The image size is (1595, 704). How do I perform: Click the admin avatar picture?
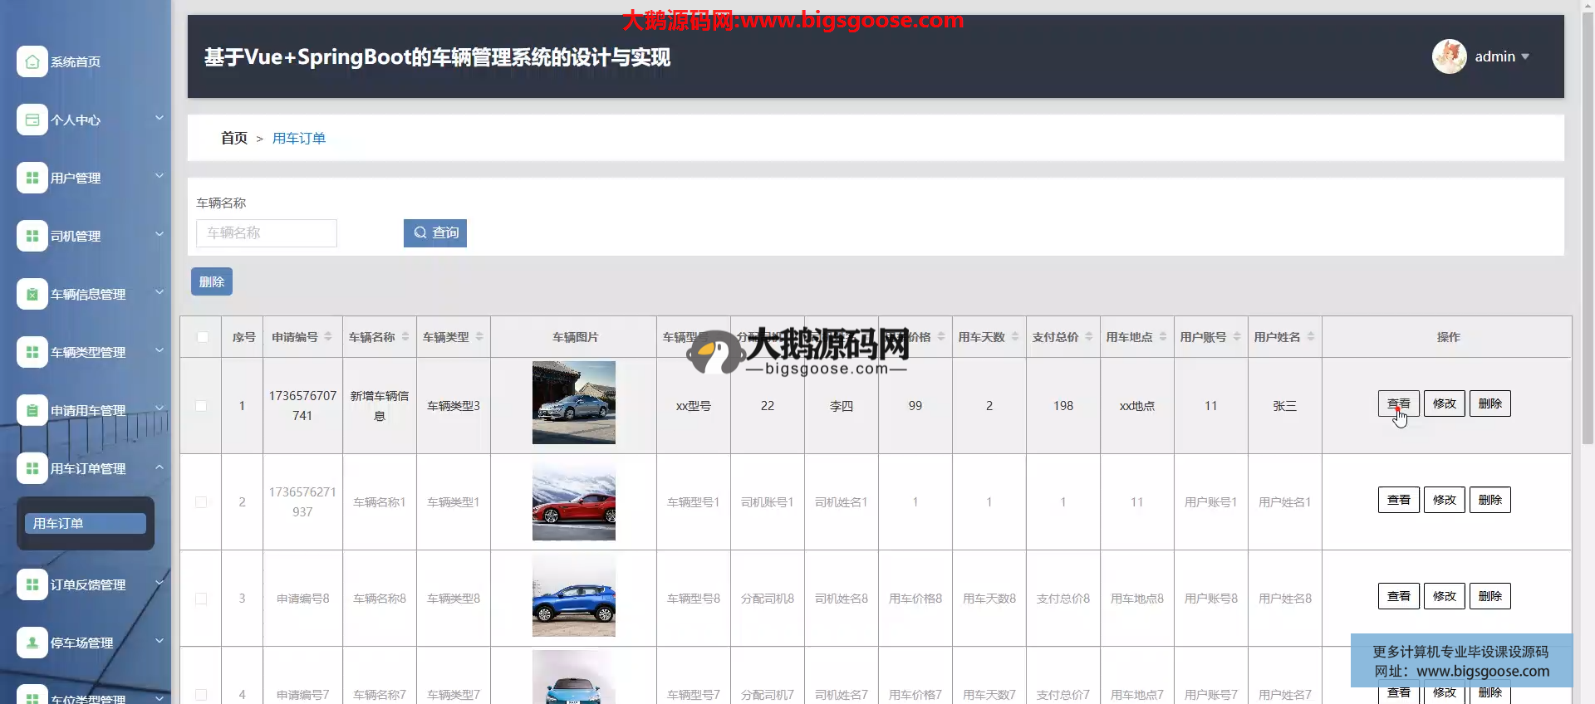pos(1449,56)
